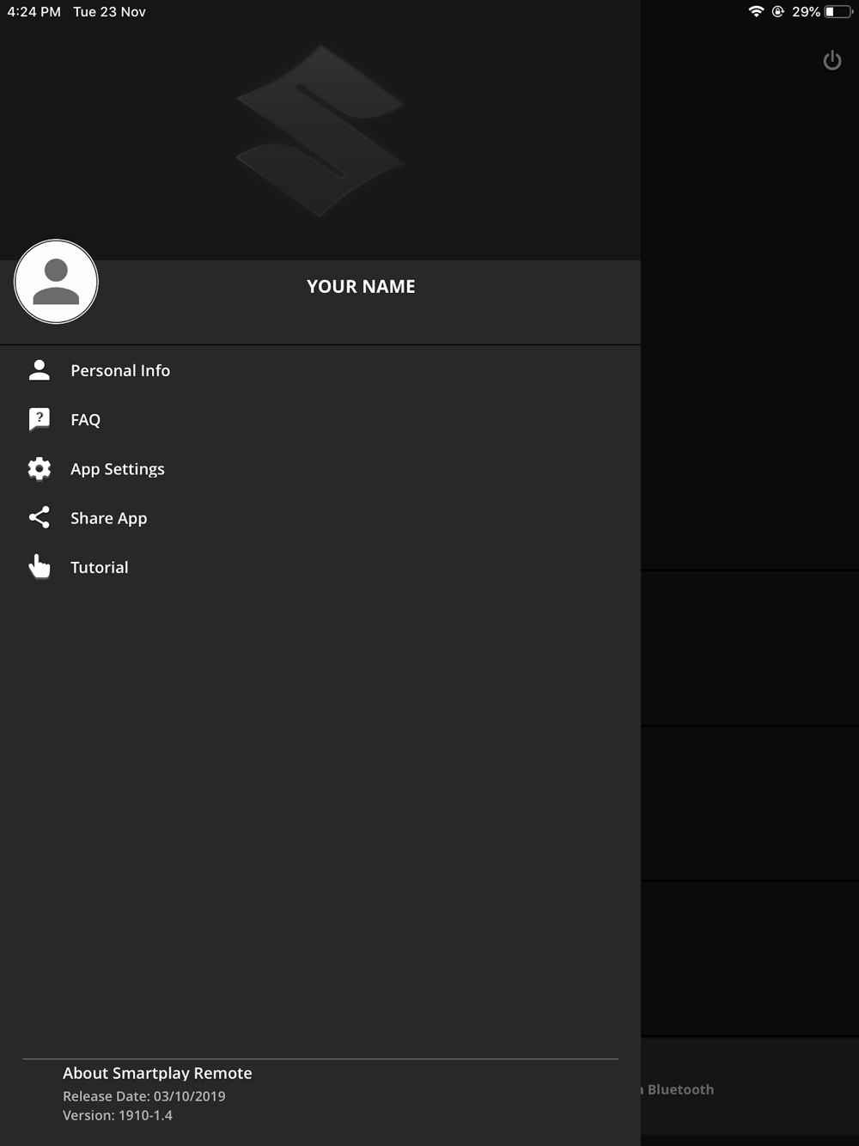Tap the YOUR NAME label
The height and width of the screenshot is (1146, 859).
(x=361, y=287)
